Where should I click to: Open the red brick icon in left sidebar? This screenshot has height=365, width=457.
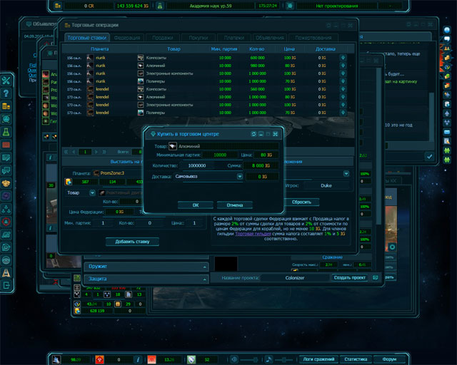tap(6, 145)
